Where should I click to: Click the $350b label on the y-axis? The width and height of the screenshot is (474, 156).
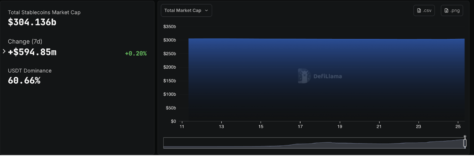click(x=170, y=27)
